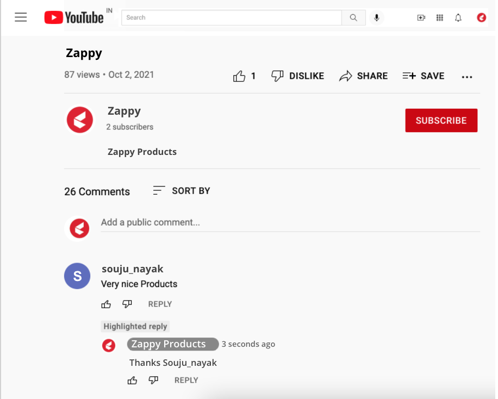Click the search magnifier button
This screenshot has width=498, height=399.
[x=353, y=17]
